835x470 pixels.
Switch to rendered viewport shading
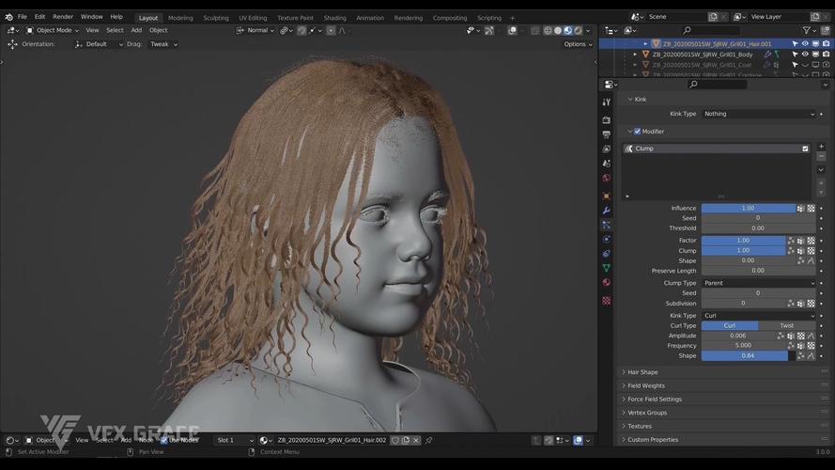pos(578,30)
